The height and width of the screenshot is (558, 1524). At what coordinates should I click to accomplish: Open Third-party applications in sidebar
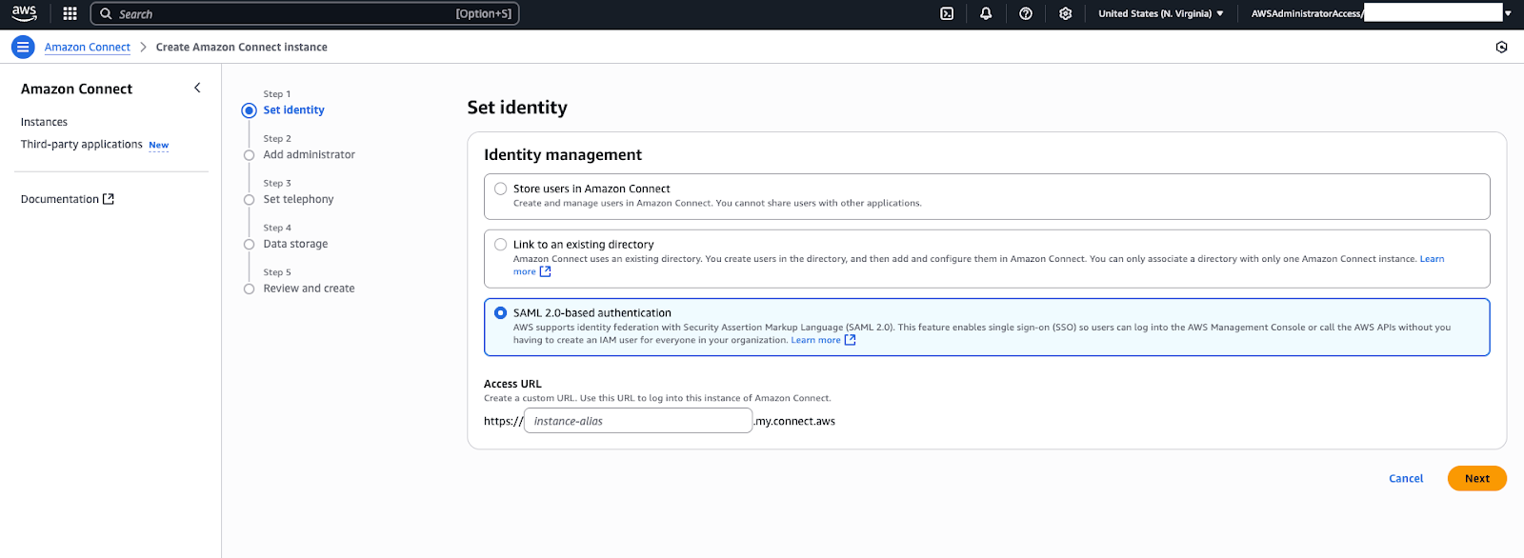[x=82, y=145]
